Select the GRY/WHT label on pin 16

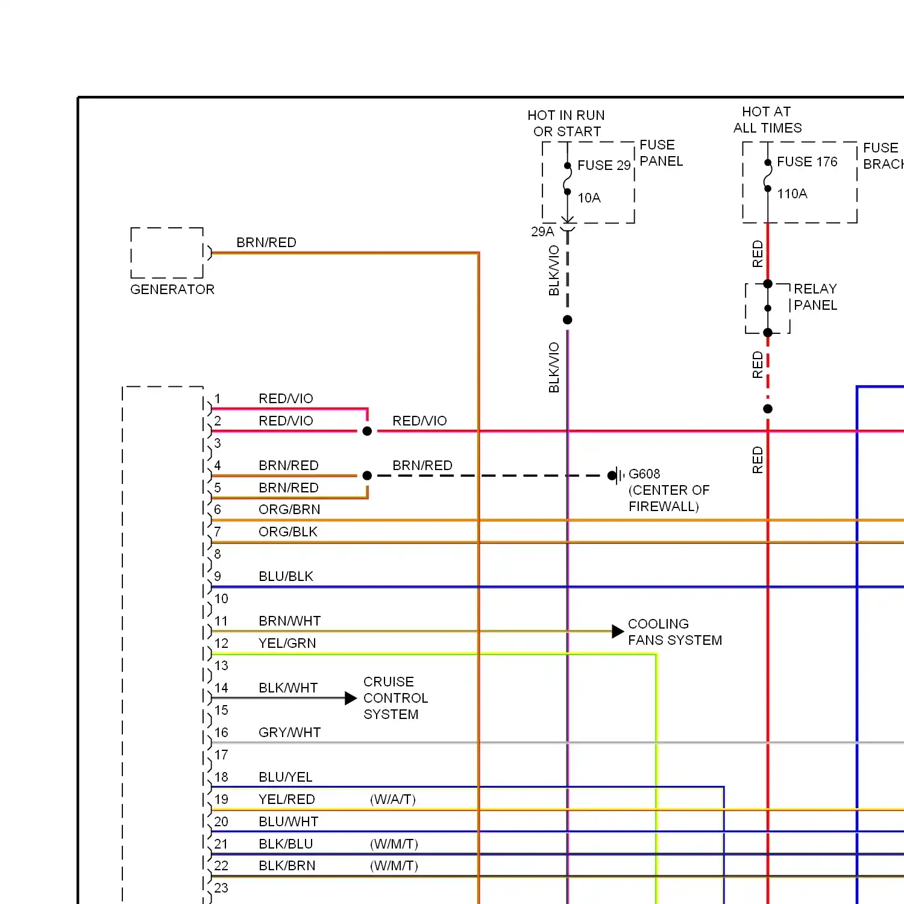point(290,732)
